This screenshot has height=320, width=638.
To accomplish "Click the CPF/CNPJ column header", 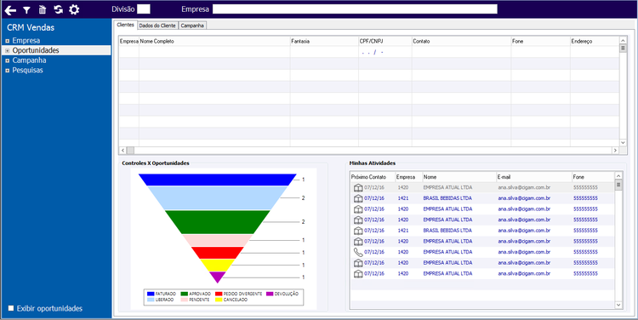I will (385, 41).
